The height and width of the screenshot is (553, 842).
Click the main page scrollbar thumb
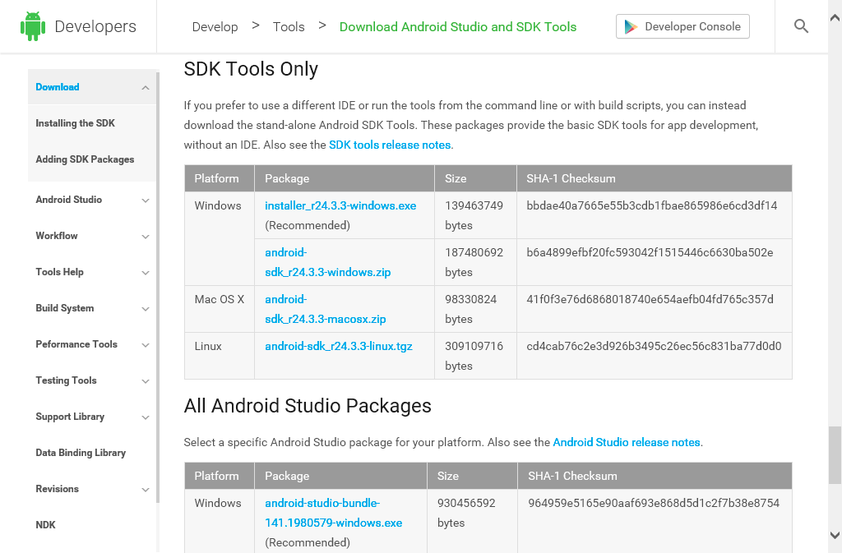835,455
